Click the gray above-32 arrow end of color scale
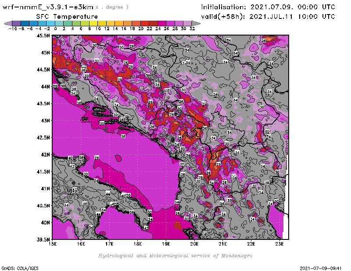Image resolution: width=351 pixels, height=271 pixels. (196, 23)
